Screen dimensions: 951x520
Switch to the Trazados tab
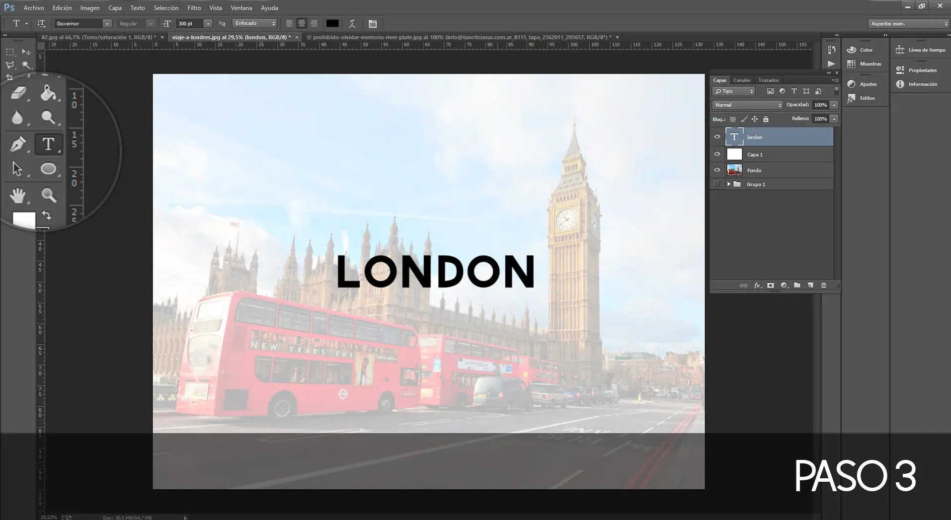point(769,80)
